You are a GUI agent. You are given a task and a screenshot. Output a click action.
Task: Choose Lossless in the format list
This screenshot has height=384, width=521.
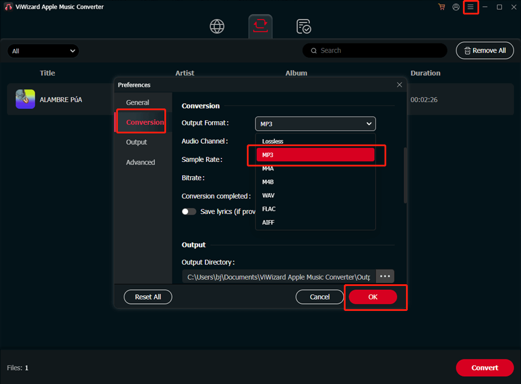[272, 142]
